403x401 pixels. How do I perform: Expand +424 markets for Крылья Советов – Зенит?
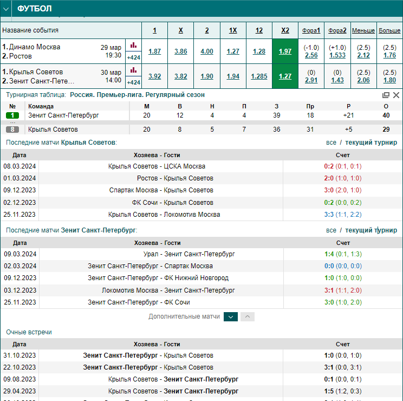pyautogui.click(x=133, y=82)
